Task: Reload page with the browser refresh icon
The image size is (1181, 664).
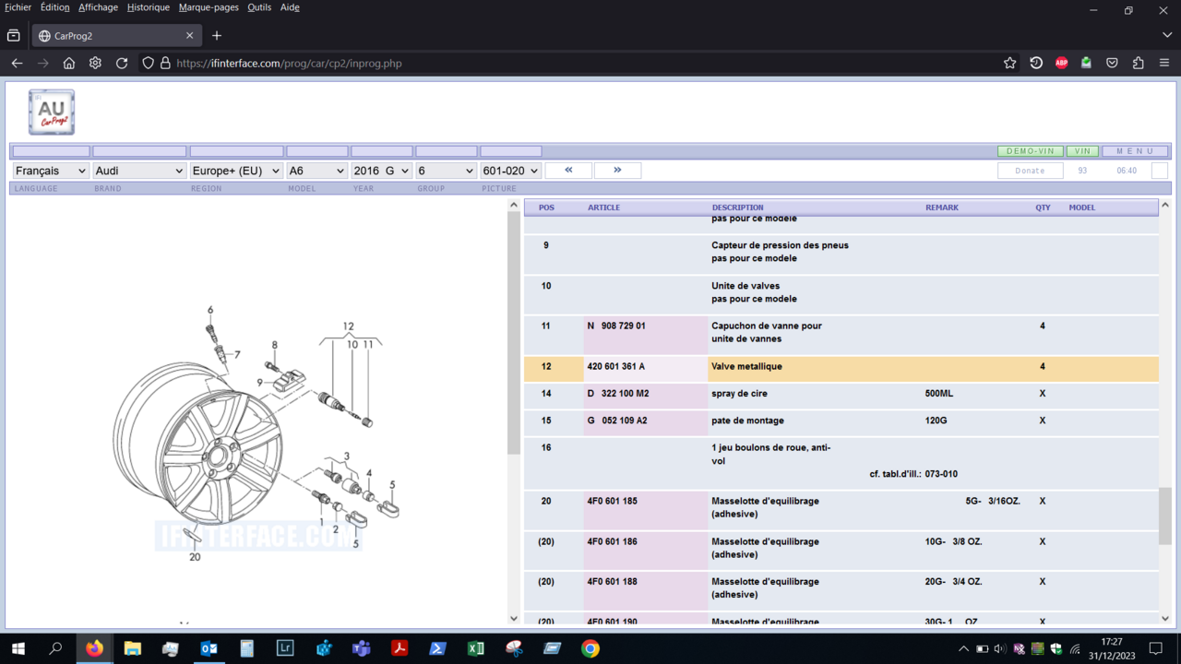Action: click(122, 64)
